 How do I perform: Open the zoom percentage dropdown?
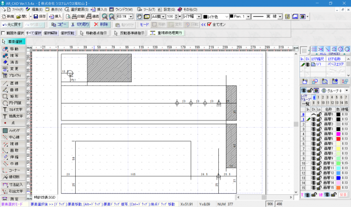coord(131,17)
